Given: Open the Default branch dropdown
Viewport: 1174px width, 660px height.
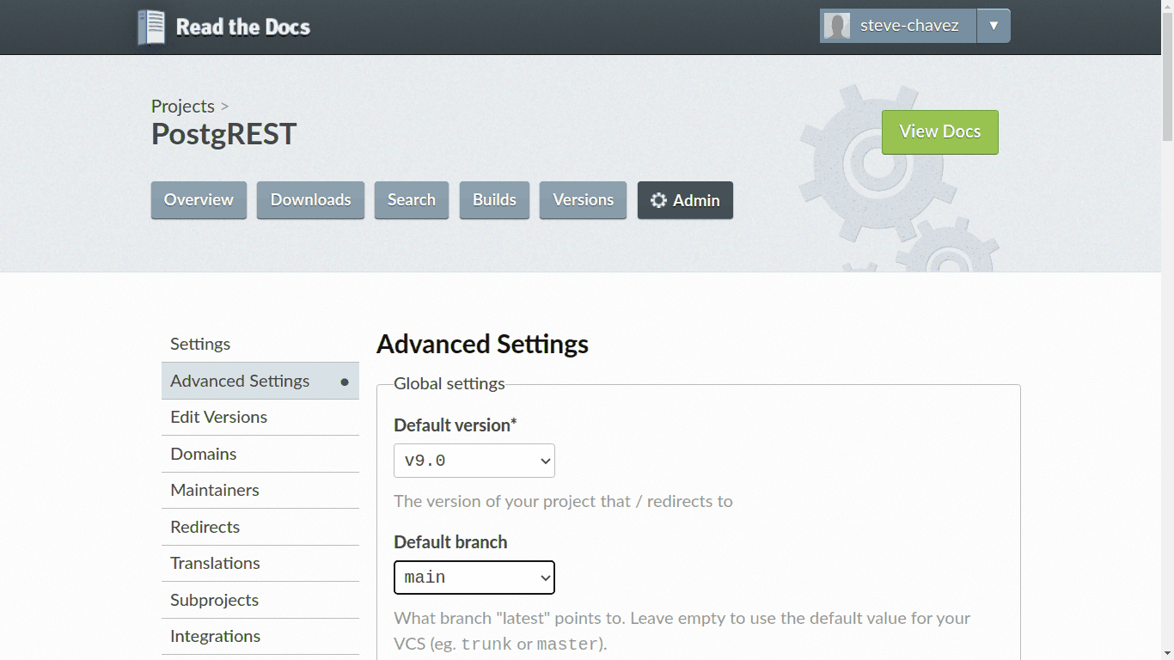Looking at the screenshot, I should [x=474, y=577].
